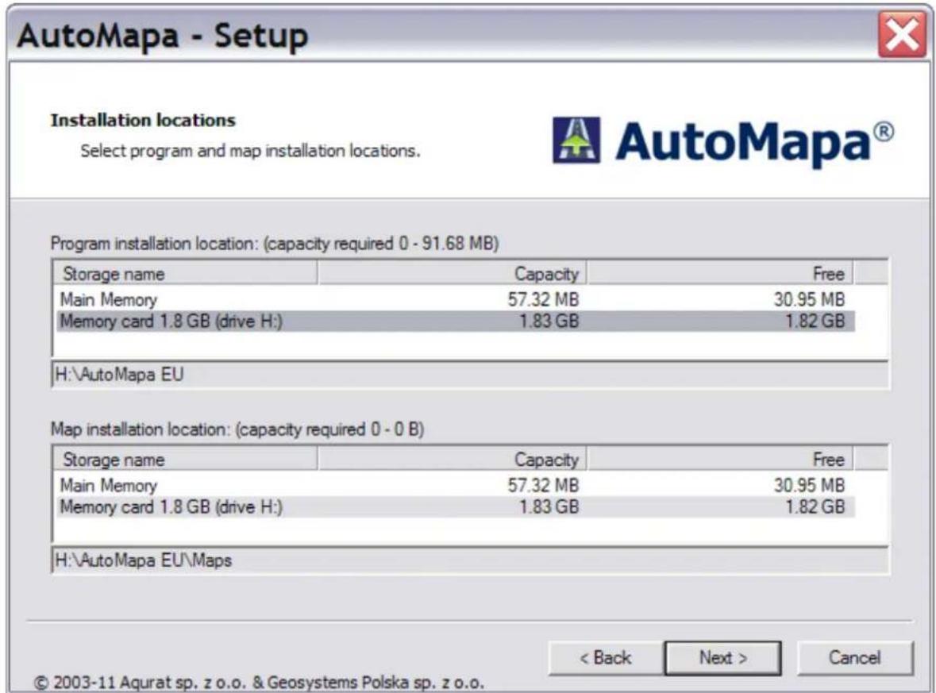Go back with the Back button
This screenshot has width=936, height=693.
pos(605,658)
